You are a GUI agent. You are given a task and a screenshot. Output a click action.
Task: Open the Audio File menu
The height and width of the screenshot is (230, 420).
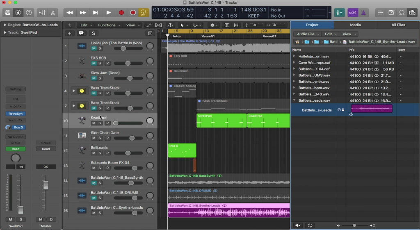(307, 34)
